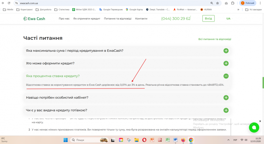Image resolution: width=264 pixels, height=144 pixels.
Task: Open the Доп.робота bookmark folder
Action: click(x=43, y=10)
